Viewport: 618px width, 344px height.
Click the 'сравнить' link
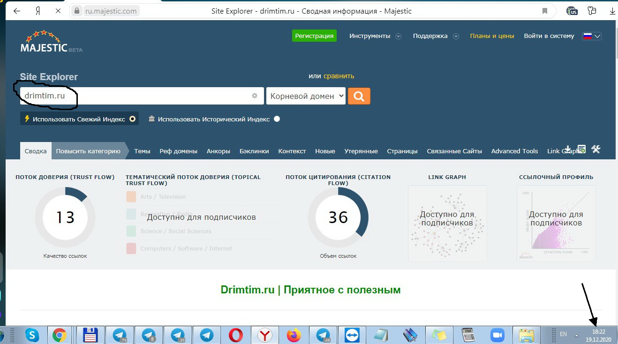(x=339, y=76)
